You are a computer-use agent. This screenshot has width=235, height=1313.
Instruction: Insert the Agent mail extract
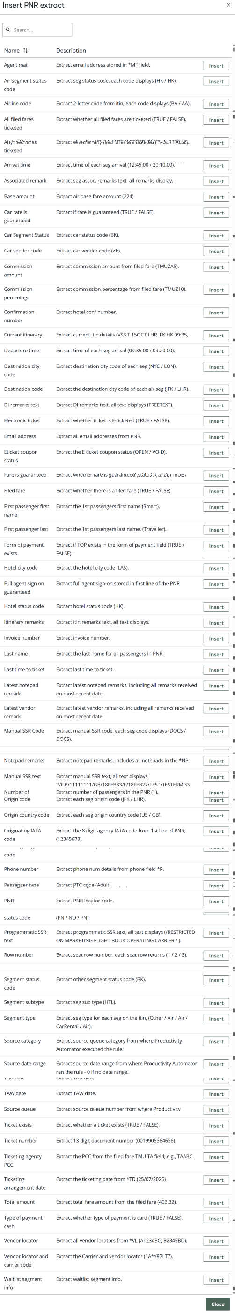click(x=216, y=66)
